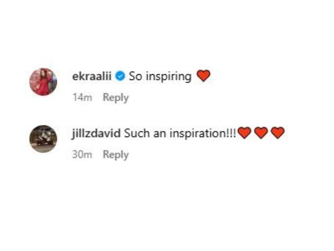Image resolution: width=334 pixels, height=251 pixels.
Task: Click the blue verified badge beside ekraalii
Action: (x=120, y=76)
